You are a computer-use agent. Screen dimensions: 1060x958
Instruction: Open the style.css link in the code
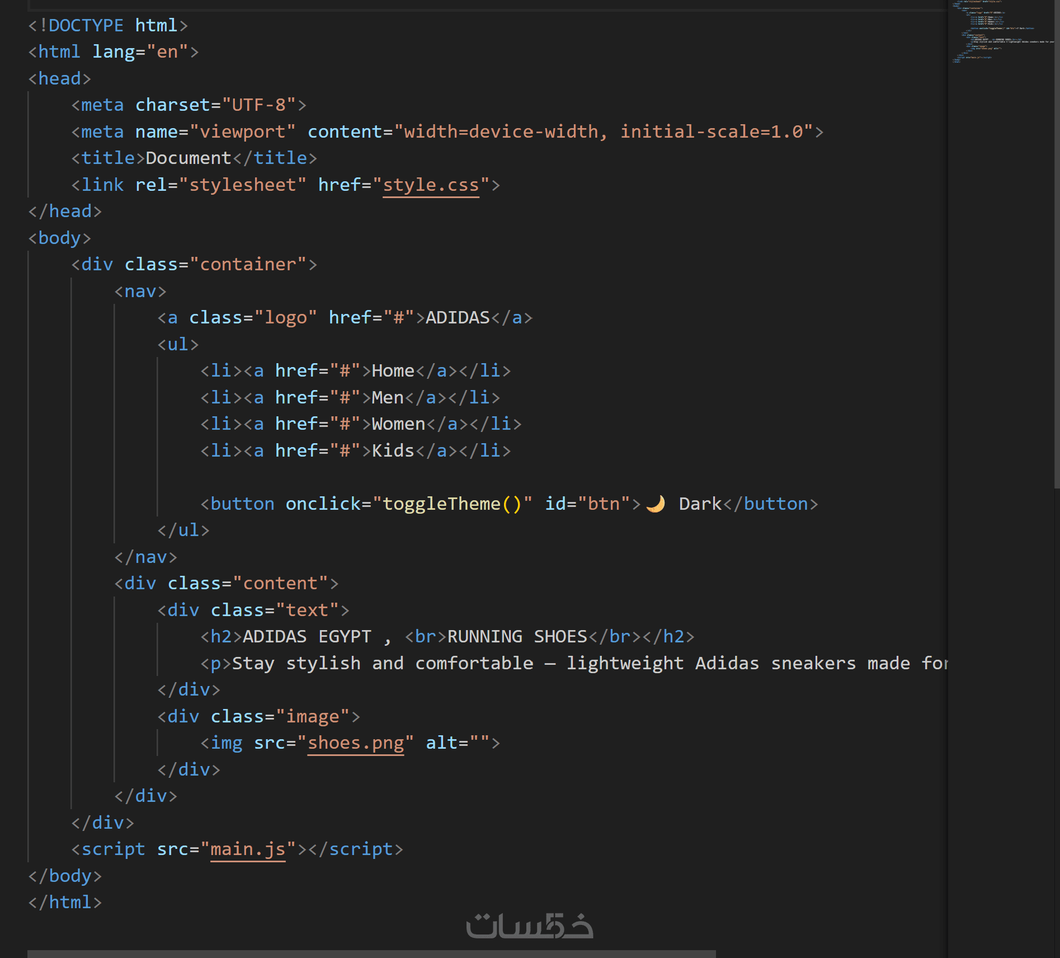[x=431, y=185]
